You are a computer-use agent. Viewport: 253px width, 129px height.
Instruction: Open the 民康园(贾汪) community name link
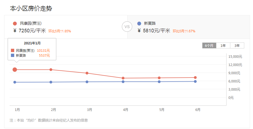[x=31, y=24]
